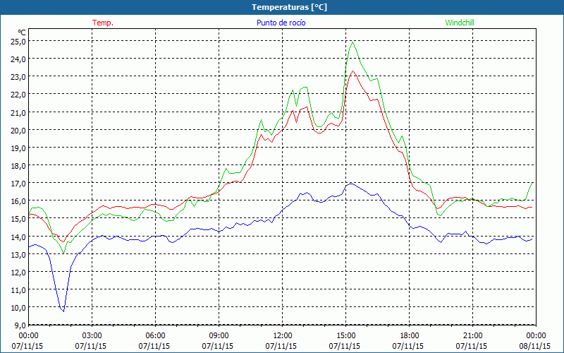Click the 18:00 time axis label
The height and width of the screenshot is (353, 564).
click(x=410, y=336)
